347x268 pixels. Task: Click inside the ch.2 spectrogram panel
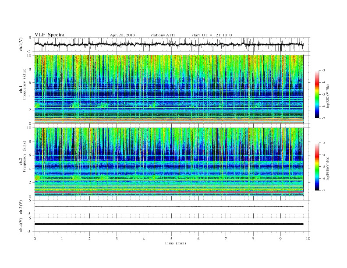click(x=169, y=162)
